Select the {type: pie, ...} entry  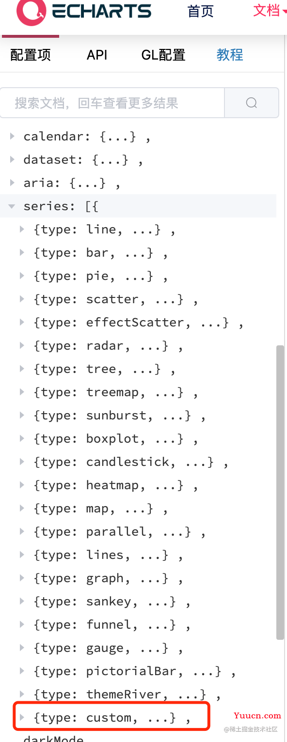click(x=101, y=276)
